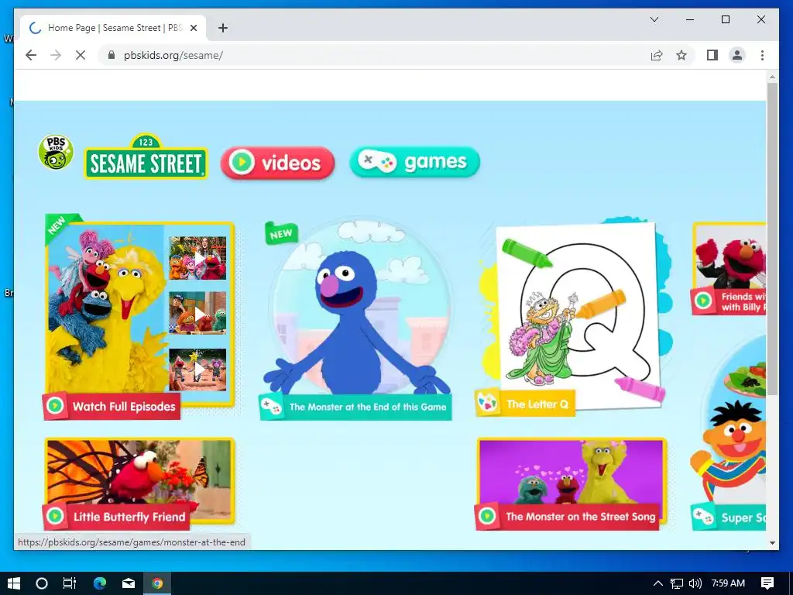Click controller icon beside Monster at the End
The image size is (793, 595).
point(272,407)
